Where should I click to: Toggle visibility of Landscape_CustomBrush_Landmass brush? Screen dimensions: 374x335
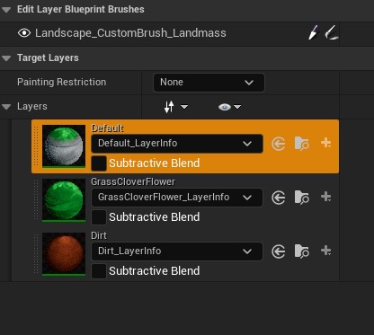(24, 33)
